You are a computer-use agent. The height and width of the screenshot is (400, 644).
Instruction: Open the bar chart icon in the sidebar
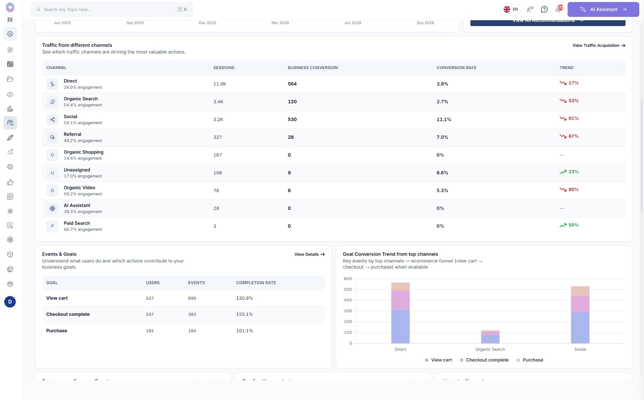(10, 109)
